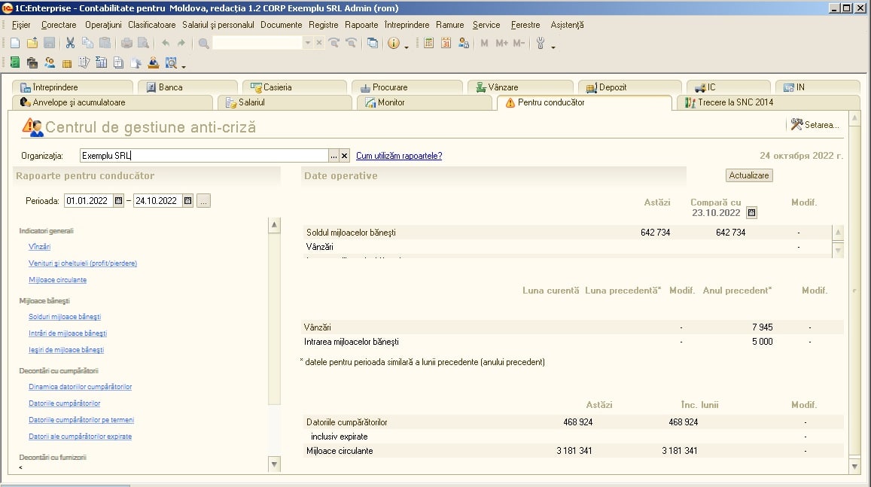Click the Organizația selection ellipsis button
The height and width of the screenshot is (487, 871).
click(x=333, y=156)
